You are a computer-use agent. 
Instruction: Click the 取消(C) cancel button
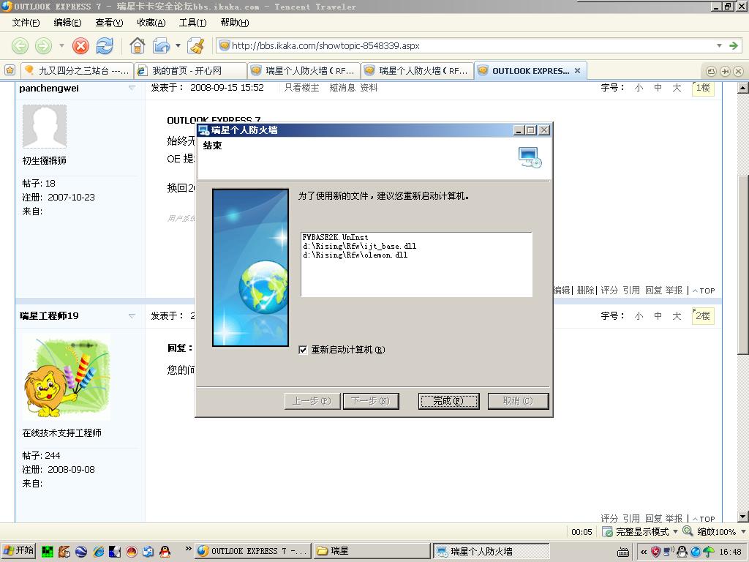519,401
